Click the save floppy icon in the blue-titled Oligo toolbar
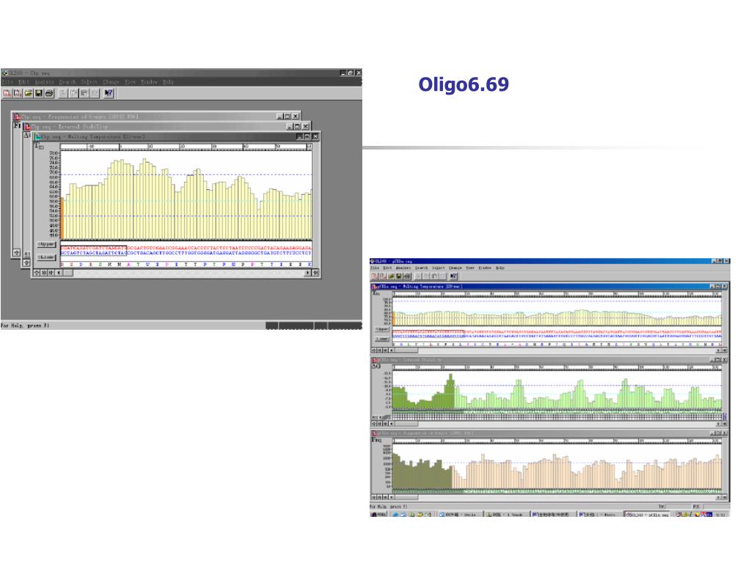 pyautogui.click(x=399, y=276)
